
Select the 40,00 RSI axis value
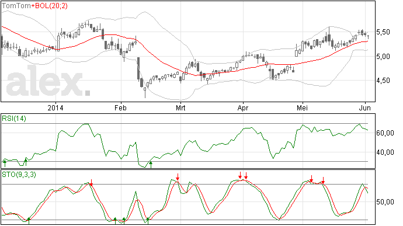[x=385, y=152]
